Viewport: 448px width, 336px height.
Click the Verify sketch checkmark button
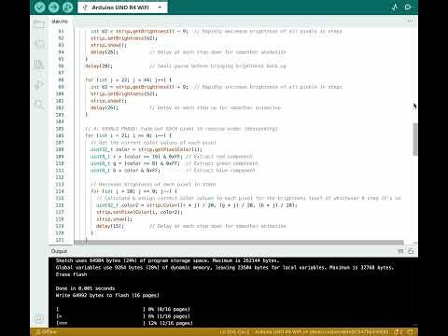pos(40,7)
